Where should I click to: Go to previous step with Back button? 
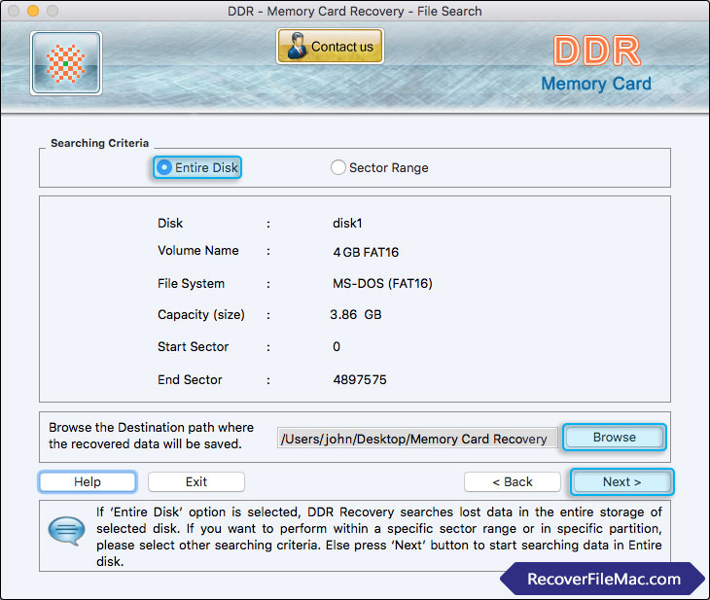tap(513, 481)
